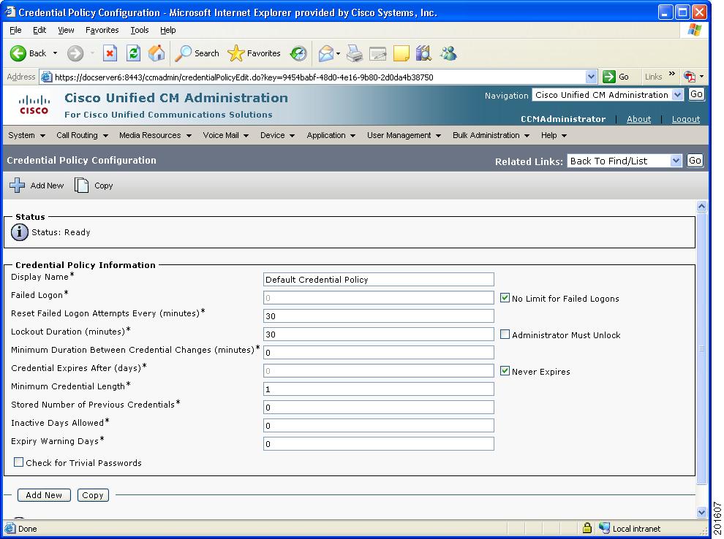Click the Logout link
Screen dimensions: 724x539
(x=686, y=119)
